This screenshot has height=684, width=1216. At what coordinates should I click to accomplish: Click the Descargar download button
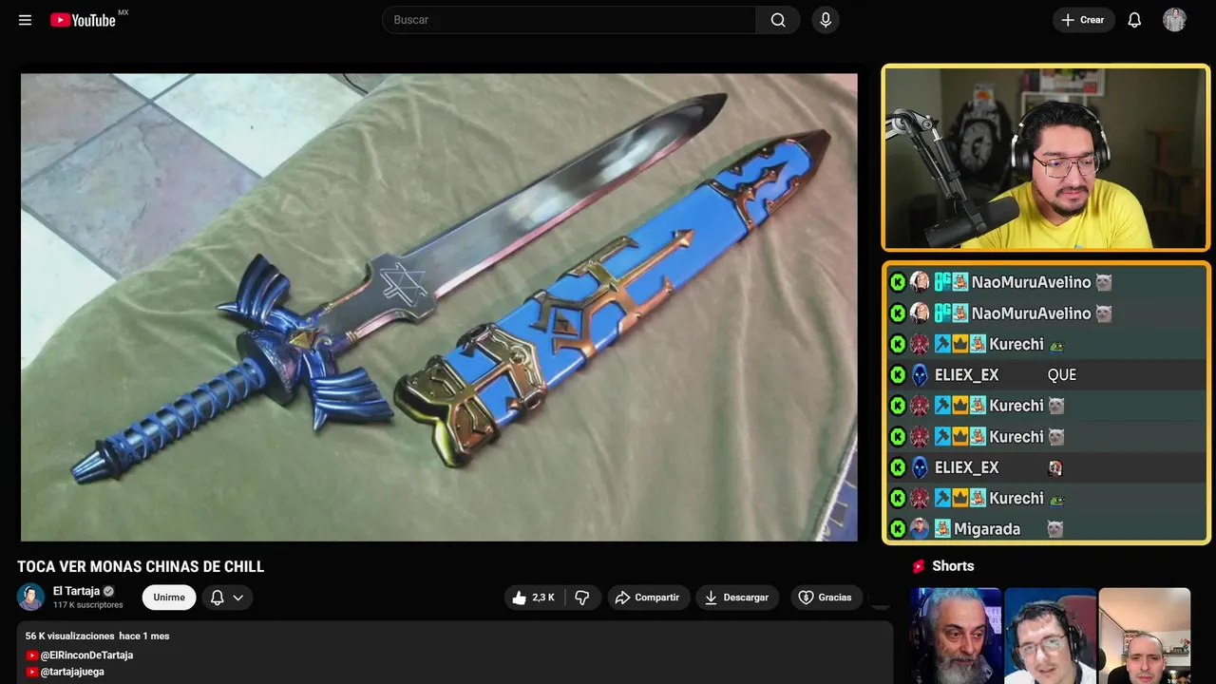coord(737,598)
